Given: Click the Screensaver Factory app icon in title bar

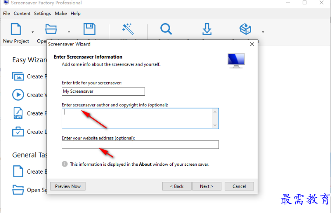Looking at the screenshot, I should point(7,3).
